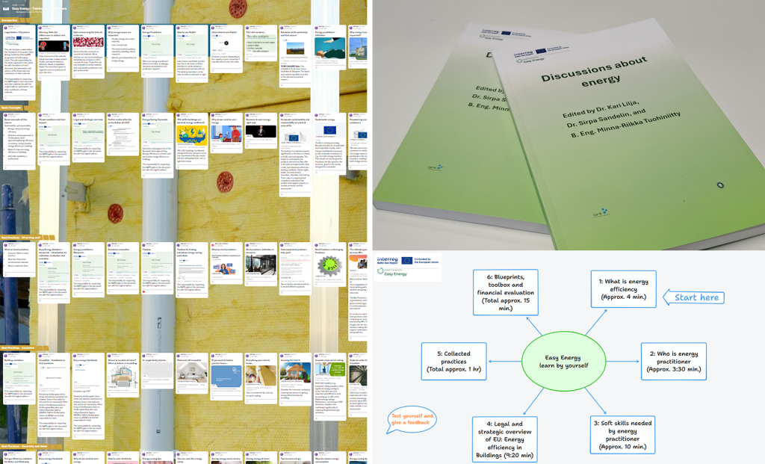Viewport: 765px width, 464px height.
Task: Open the black presenter video thumbnail
Action: (x=261, y=132)
